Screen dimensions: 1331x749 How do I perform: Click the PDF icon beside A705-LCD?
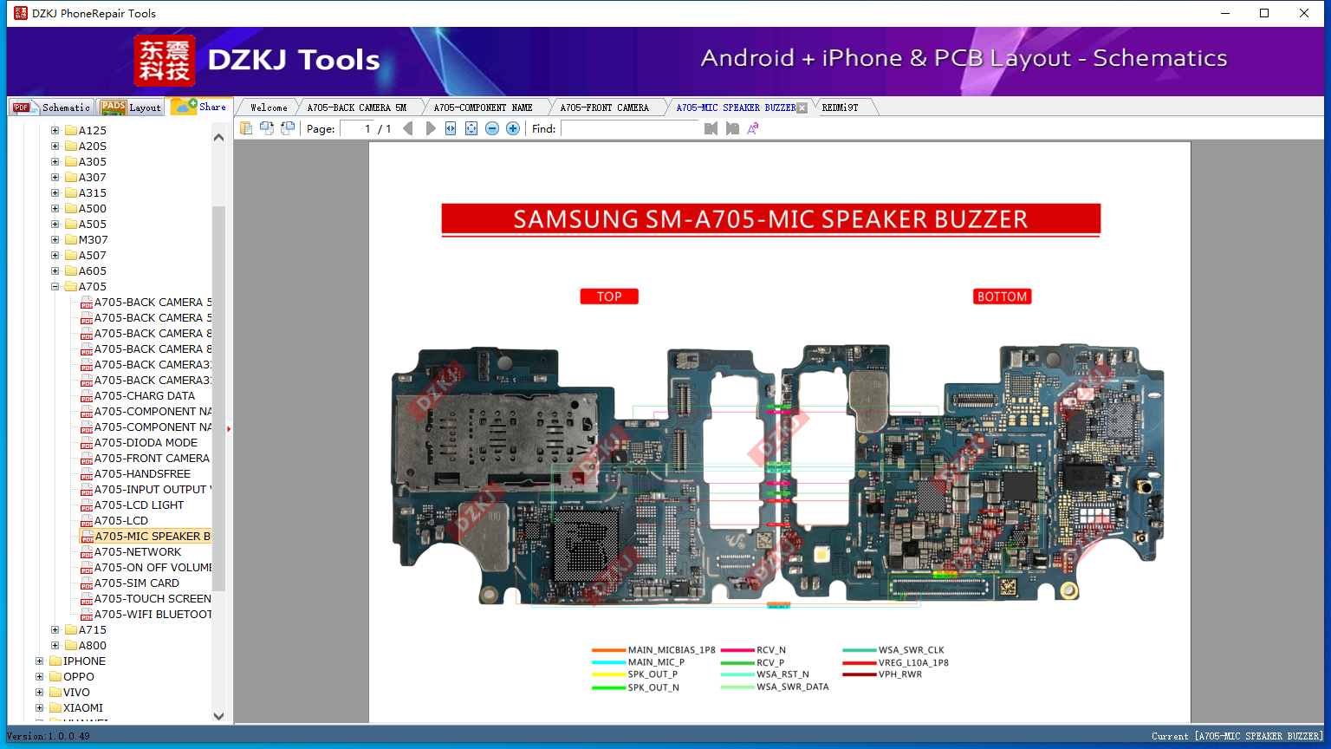click(x=87, y=521)
